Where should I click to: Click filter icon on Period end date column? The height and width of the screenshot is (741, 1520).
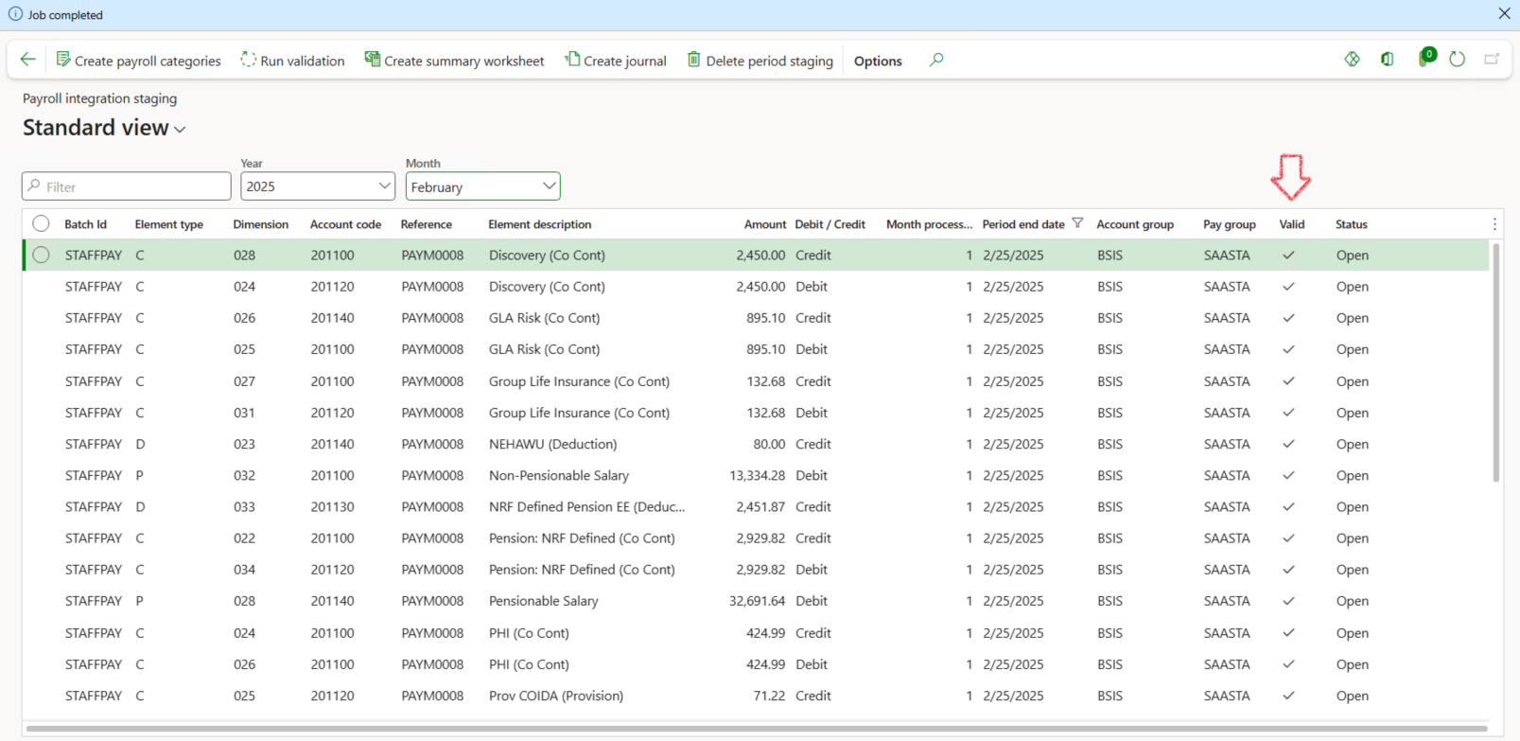1077,223
